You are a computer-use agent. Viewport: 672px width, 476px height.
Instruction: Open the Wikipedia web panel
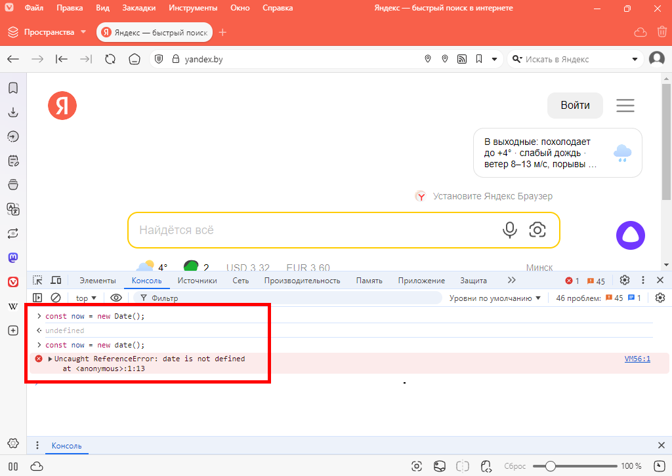pos(12,306)
